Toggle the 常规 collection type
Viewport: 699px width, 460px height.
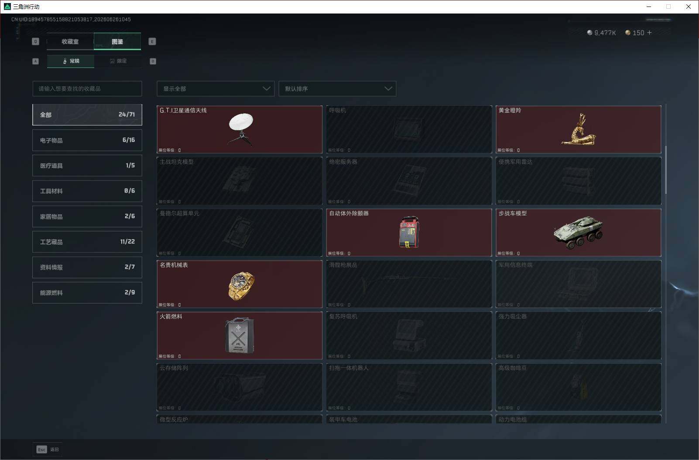click(x=71, y=61)
